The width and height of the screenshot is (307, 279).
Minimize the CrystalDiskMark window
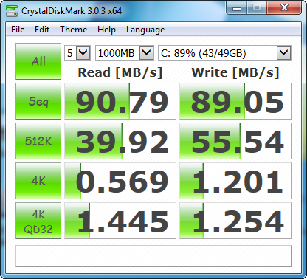[x=237, y=8]
